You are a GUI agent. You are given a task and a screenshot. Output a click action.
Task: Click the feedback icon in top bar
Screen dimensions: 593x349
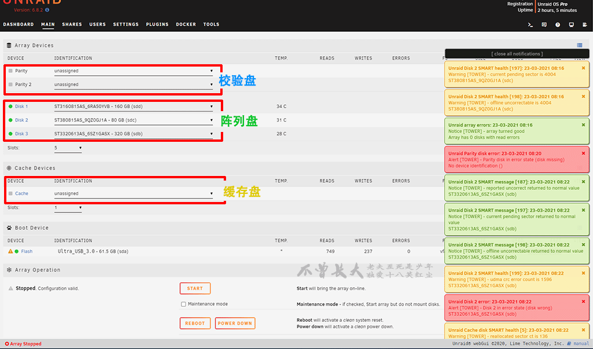pyautogui.click(x=544, y=24)
